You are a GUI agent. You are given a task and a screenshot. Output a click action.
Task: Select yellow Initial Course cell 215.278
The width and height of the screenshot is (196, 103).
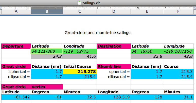point(80,71)
